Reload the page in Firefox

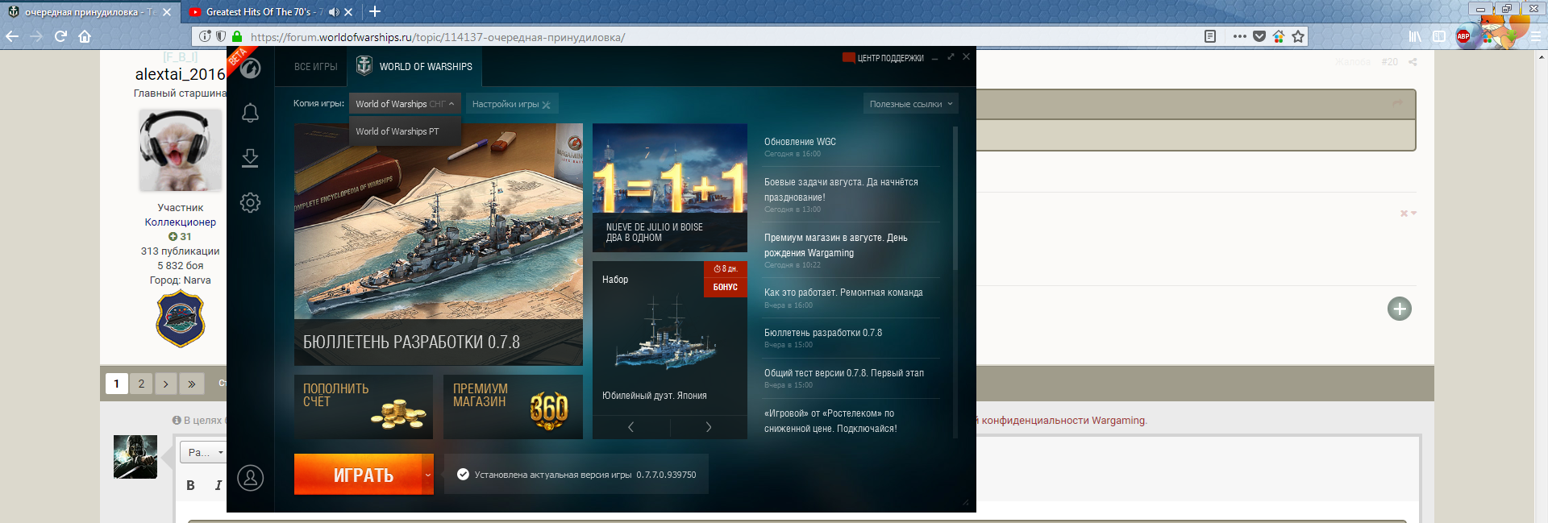tap(60, 36)
